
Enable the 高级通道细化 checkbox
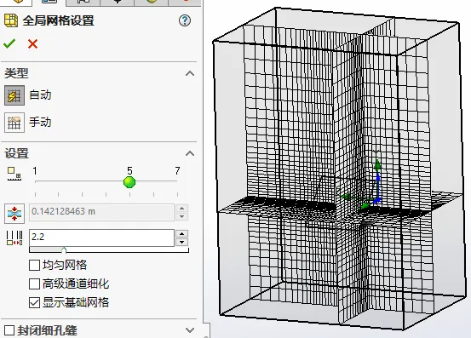click(35, 284)
